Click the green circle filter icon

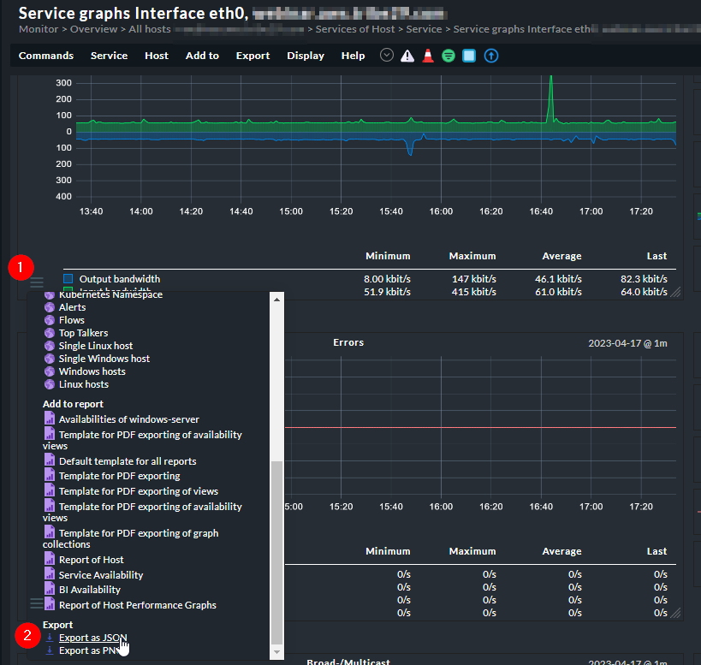(449, 56)
